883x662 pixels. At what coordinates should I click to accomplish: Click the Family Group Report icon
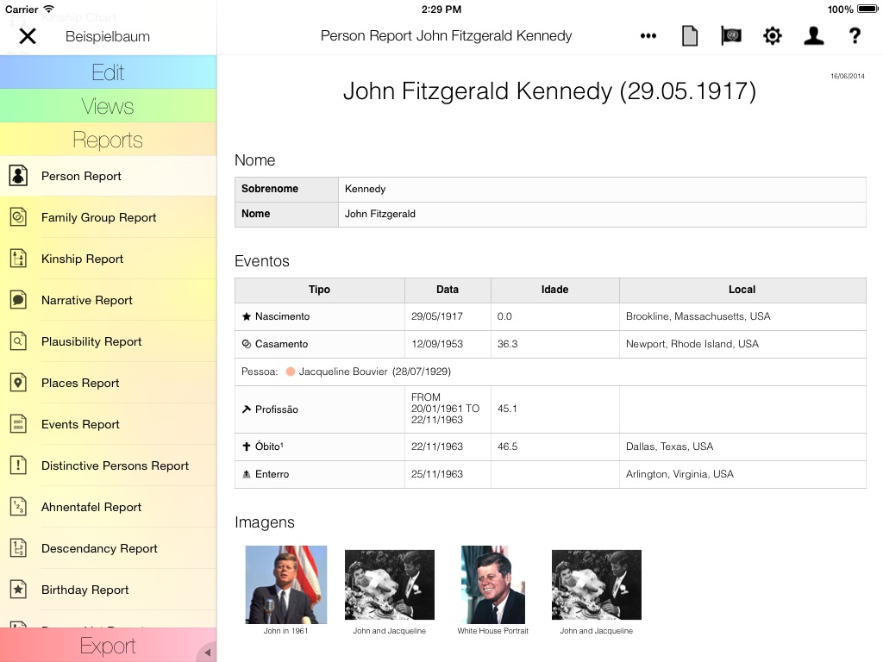click(18, 217)
